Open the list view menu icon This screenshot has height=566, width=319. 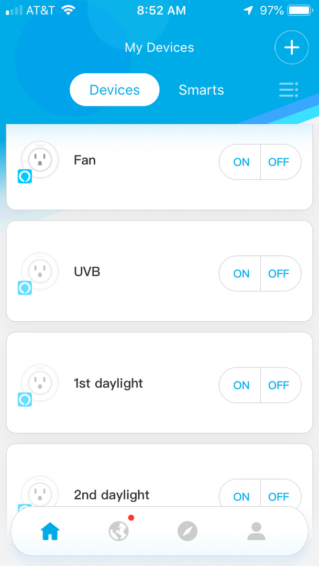(x=288, y=90)
